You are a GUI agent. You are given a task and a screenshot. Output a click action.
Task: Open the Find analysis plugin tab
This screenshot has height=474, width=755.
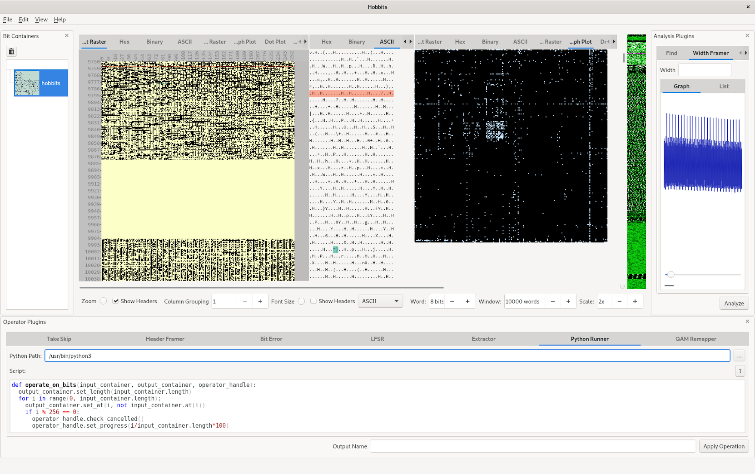(671, 53)
